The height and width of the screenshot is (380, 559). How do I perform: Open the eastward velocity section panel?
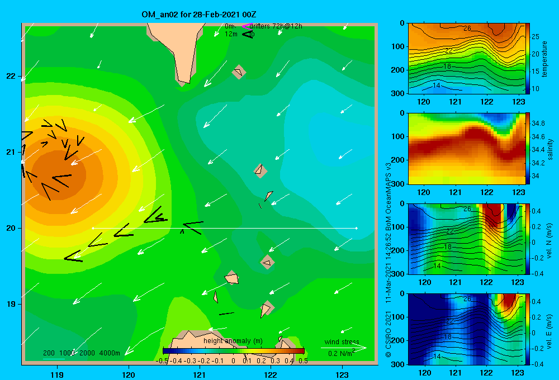(467, 329)
